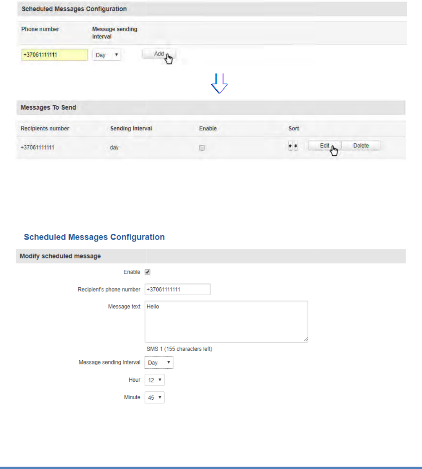The width and height of the screenshot is (422, 469).
Task: Click the SMS characters left counter text
Action: (x=179, y=349)
